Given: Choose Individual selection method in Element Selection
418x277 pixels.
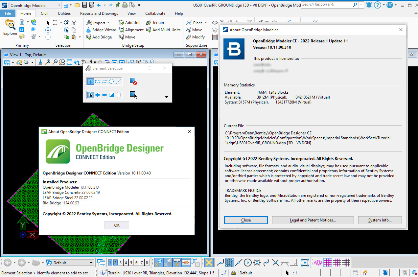Looking at the screenshot, I should click(x=91, y=81).
